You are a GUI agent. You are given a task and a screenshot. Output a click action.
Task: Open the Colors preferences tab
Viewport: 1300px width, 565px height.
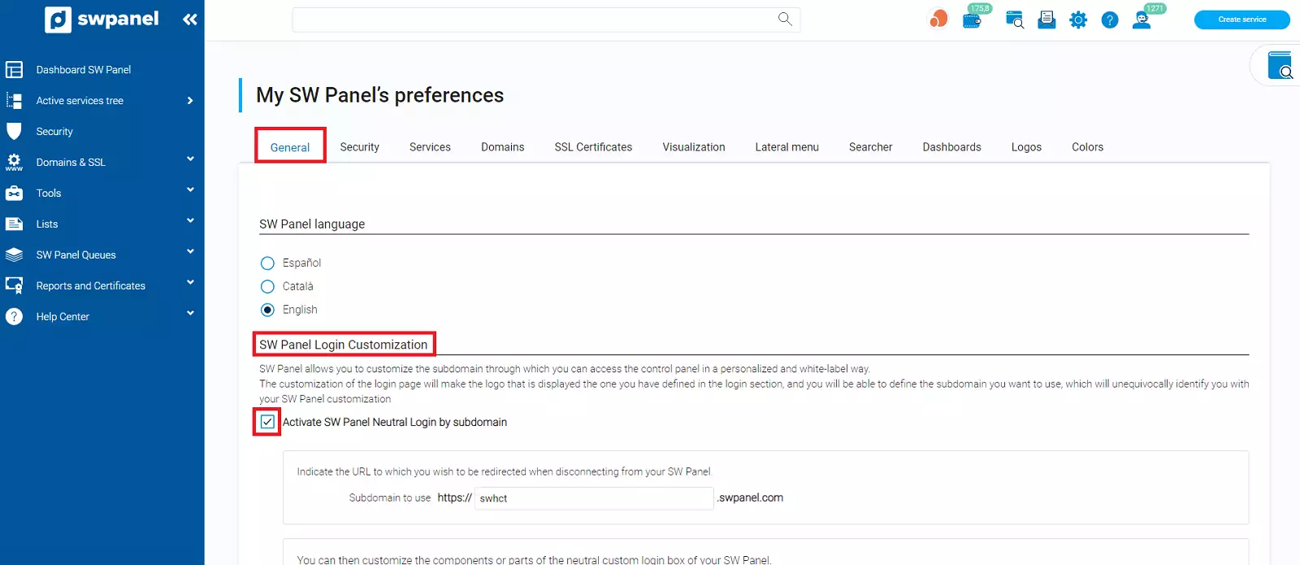point(1087,147)
